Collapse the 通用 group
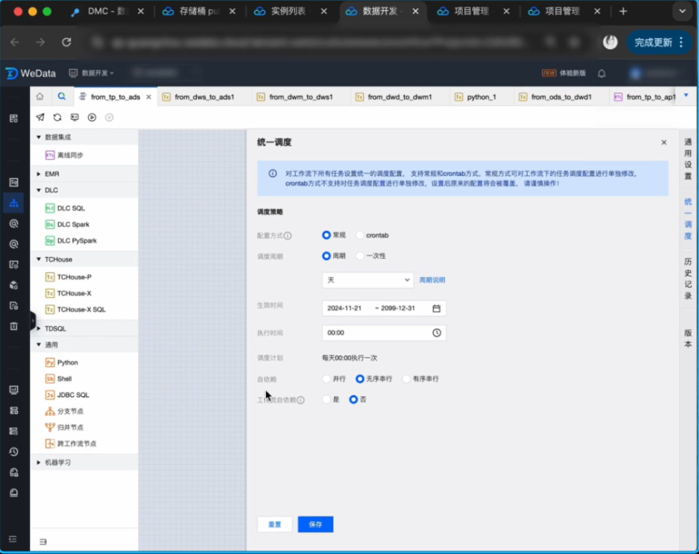 [38, 344]
